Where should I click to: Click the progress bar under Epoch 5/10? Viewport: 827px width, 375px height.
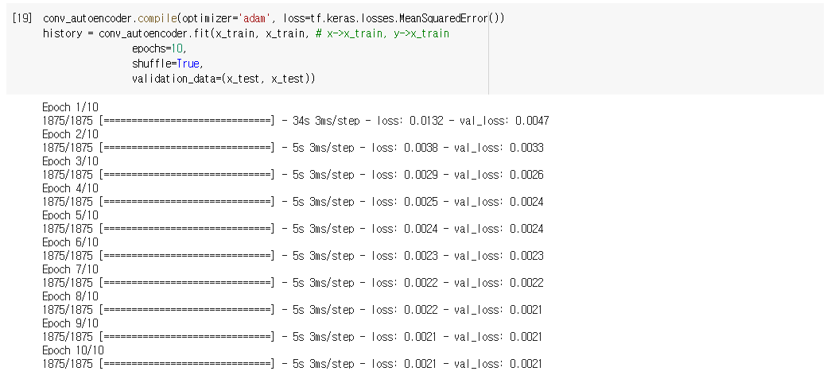click(188, 229)
